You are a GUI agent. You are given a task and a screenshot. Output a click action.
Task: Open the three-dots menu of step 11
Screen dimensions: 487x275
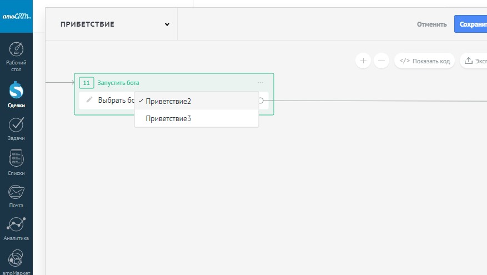pos(260,83)
